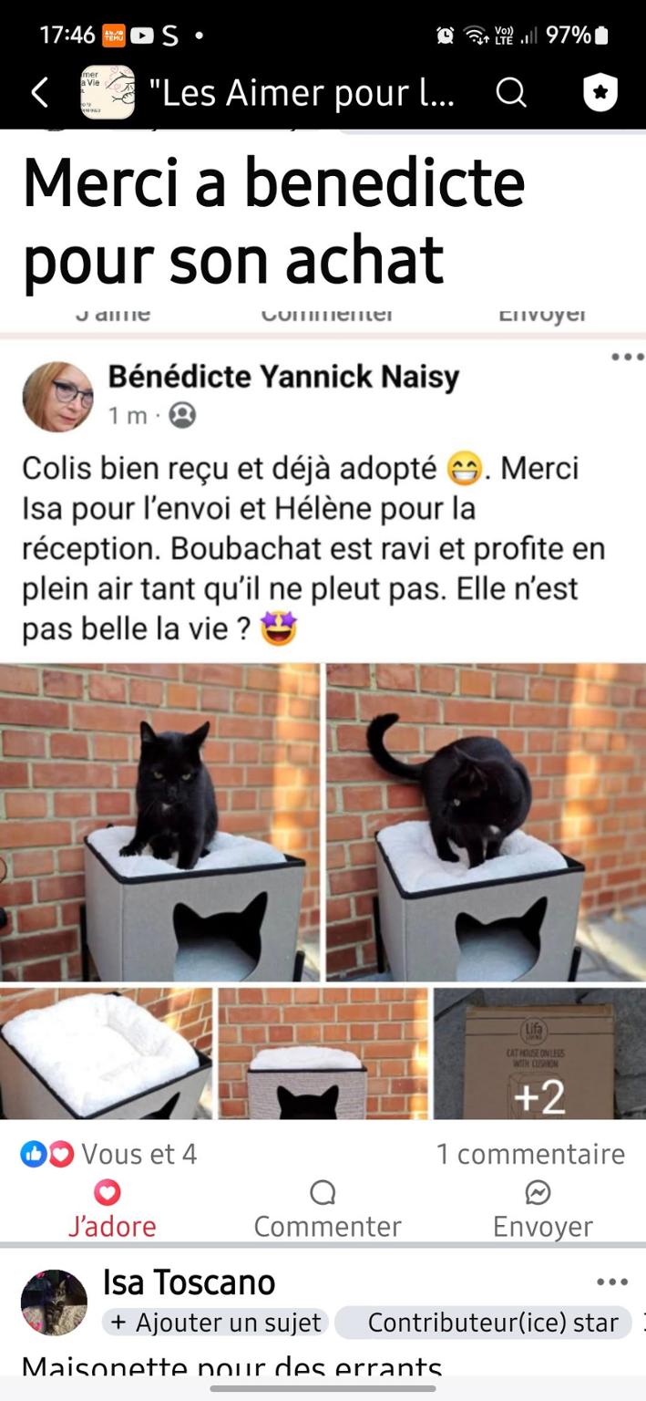Tap the Commenter button under the post
The image size is (646, 1401).
click(326, 1209)
